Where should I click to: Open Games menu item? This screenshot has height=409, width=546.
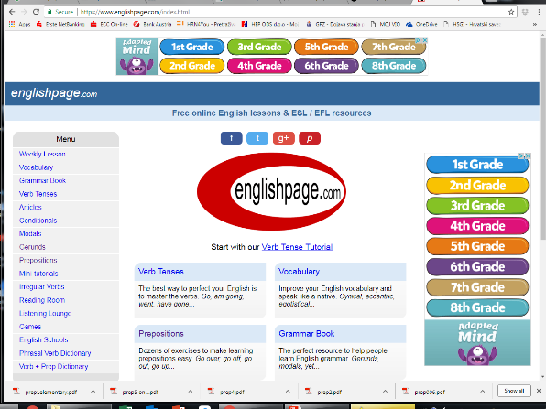(x=30, y=327)
